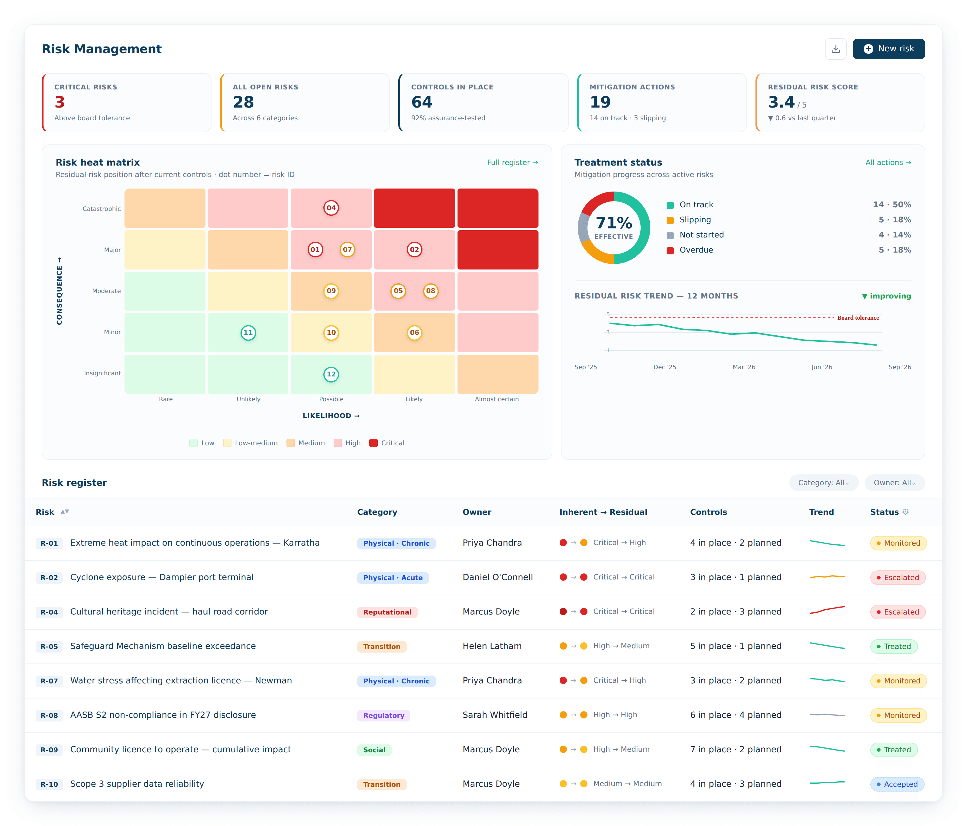Open the Status column settings gear
The image size is (967, 826).
tap(905, 512)
